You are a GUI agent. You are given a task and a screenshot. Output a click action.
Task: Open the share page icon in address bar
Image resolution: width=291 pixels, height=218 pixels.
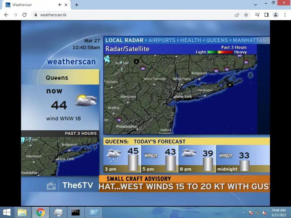coord(237,15)
